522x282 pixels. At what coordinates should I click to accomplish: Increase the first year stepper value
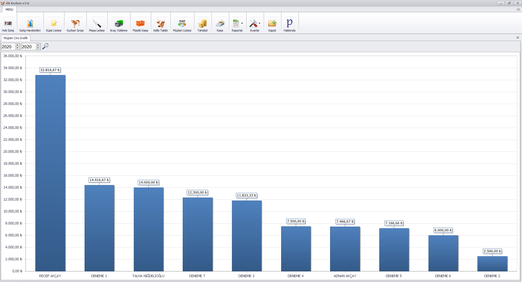(17, 45)
